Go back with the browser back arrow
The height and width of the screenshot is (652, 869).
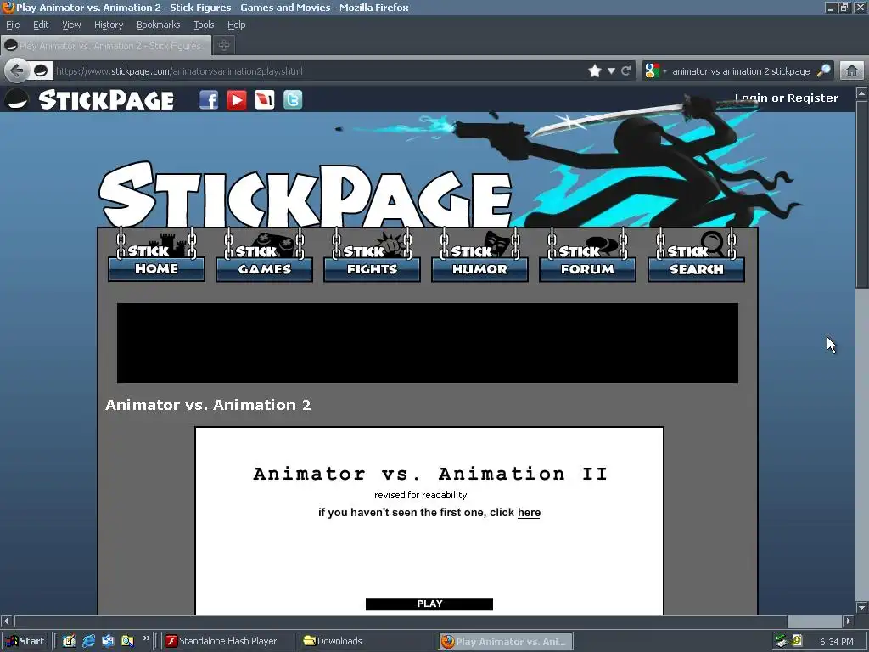[x=17, y=71]
